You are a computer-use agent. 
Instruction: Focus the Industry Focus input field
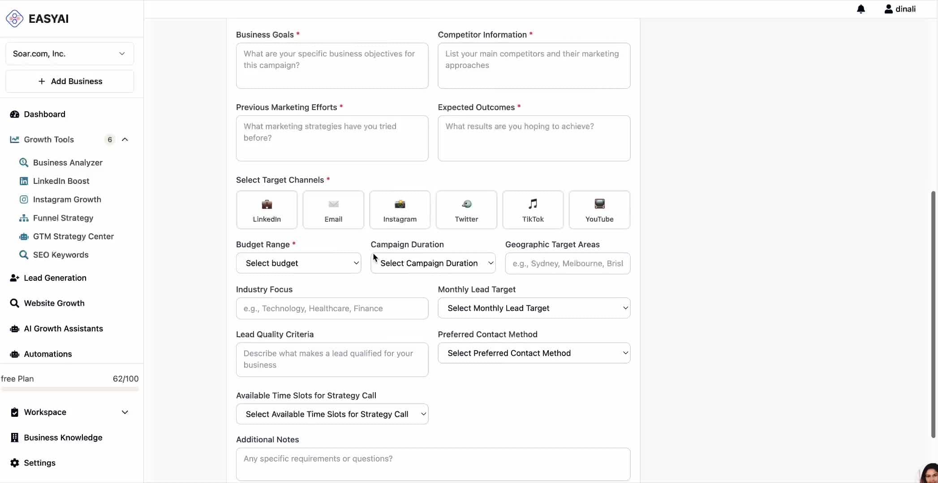332,309
